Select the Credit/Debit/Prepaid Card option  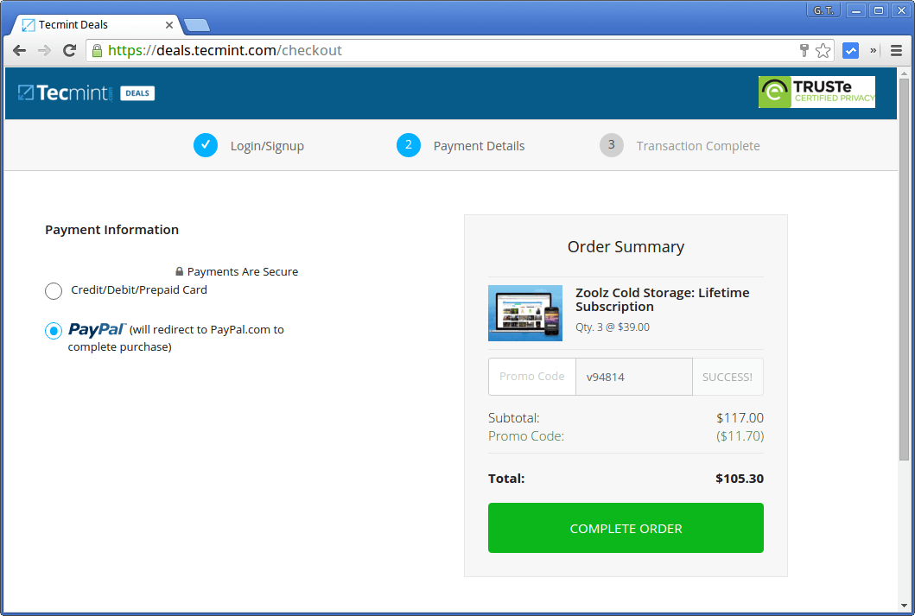(53, 291)
